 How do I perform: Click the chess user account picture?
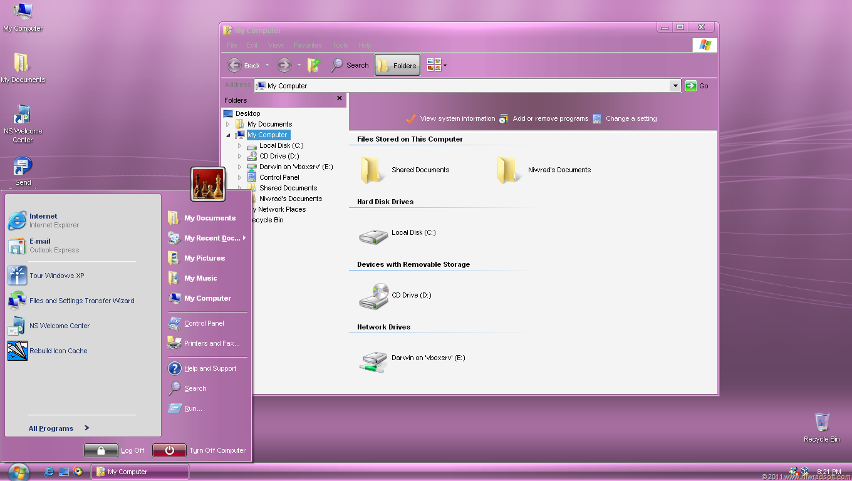point(208,184)
